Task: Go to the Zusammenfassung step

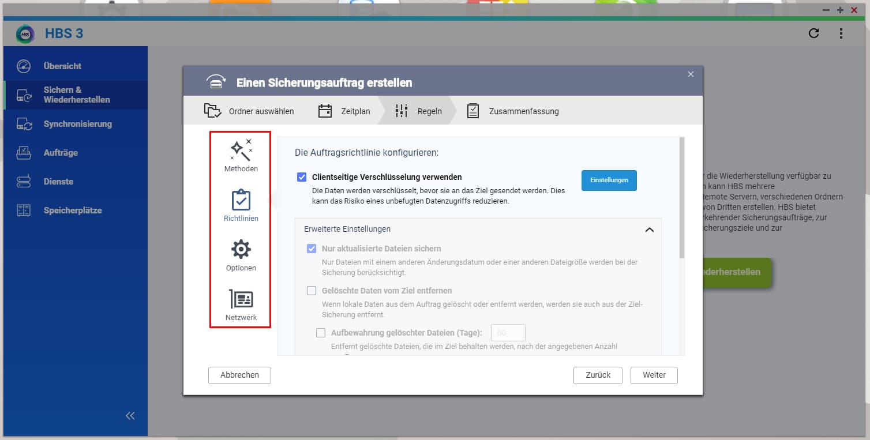Action: pos(513,111)
